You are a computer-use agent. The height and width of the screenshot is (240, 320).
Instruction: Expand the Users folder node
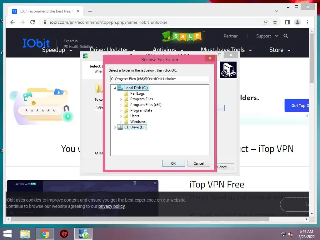click(121, 116)
